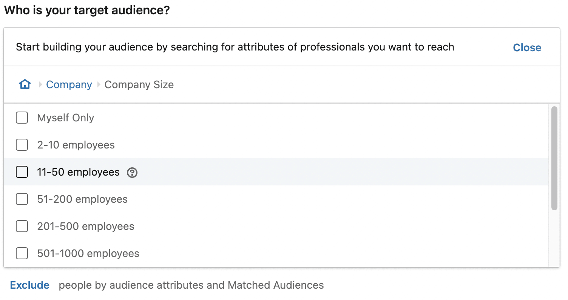Enable the 11-50 employees checkbox
The width and height of the screenshot is (568, 300).
[x=22, y=172]
